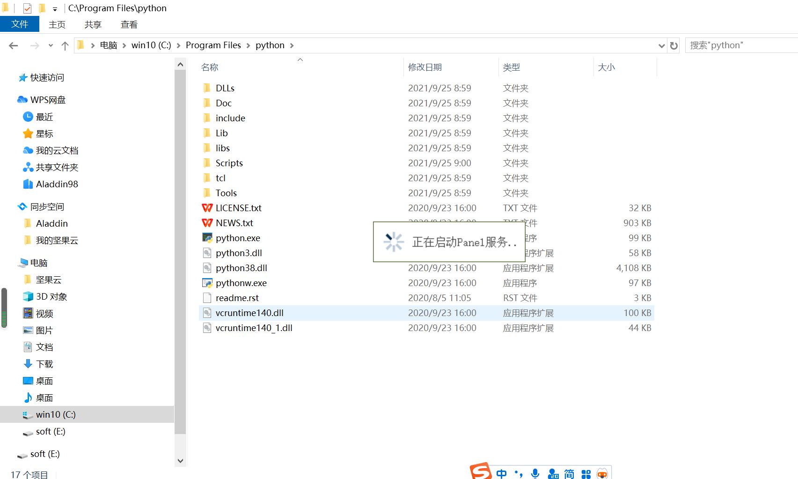Click the Sogou input S logo
798x479 pixels.
click(481, 471)
